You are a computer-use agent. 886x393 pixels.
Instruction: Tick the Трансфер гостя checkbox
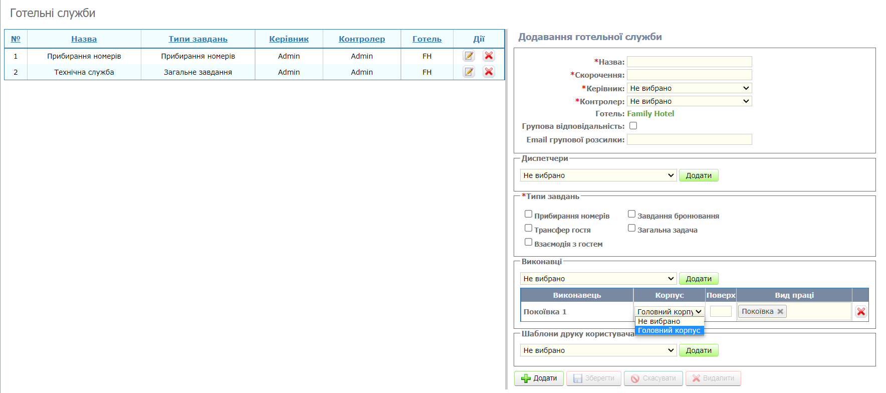pyautogui.click(x=528, y=228)
